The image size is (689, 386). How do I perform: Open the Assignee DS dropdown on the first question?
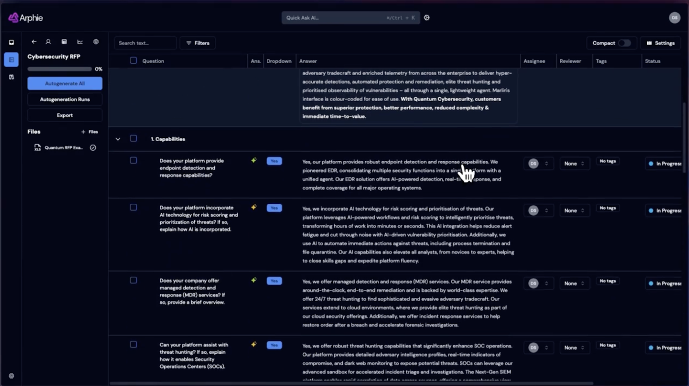click(538, 163)
